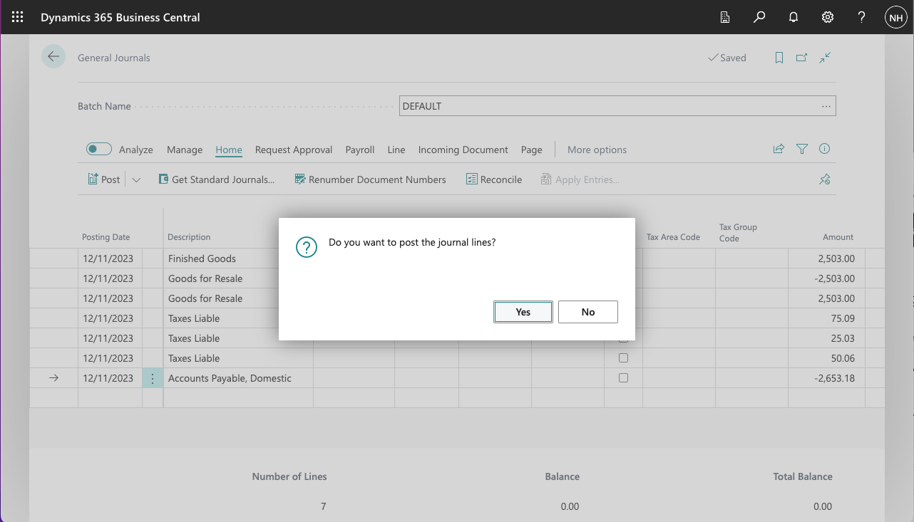Click the Post action

tap(104, 179)
